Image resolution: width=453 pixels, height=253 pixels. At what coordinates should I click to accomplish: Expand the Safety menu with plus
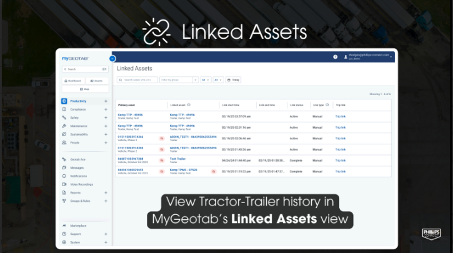pyautogui.click(x=106, y=117)
